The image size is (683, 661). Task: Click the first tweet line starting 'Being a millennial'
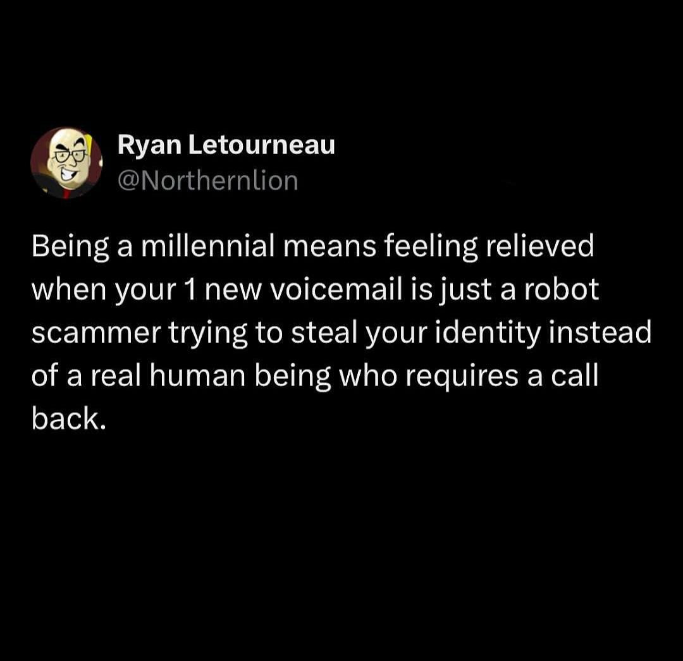(313, 247)
